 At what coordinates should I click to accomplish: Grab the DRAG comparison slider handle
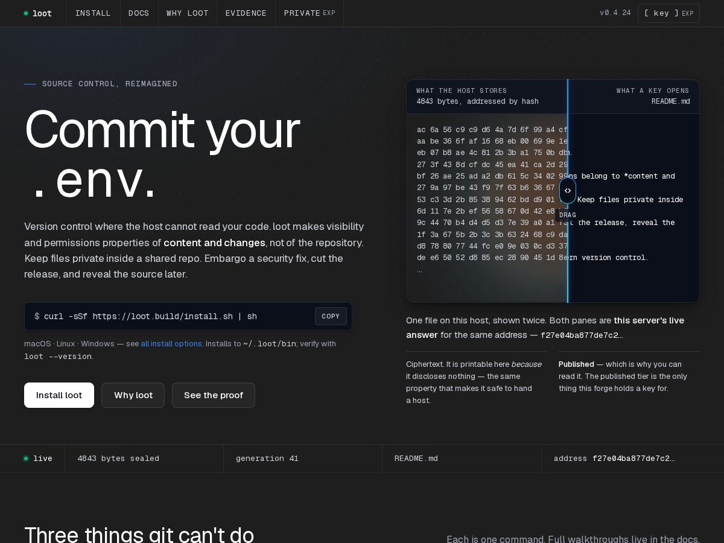point(568,191)
